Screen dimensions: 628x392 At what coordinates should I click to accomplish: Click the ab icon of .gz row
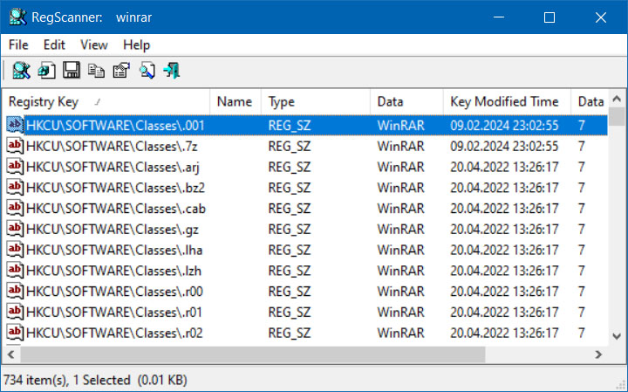point(15,229)
